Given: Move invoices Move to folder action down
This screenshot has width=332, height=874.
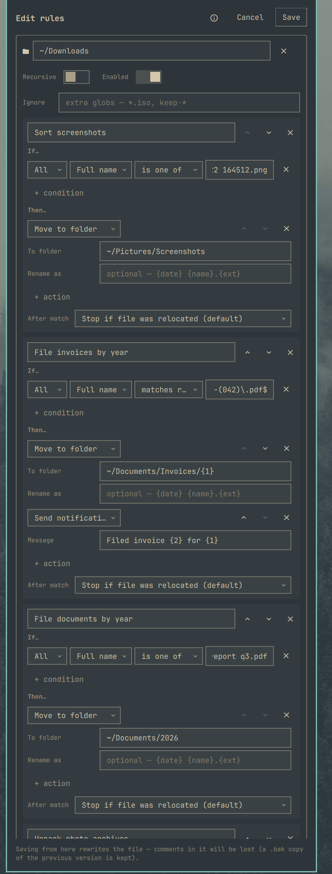Looking at the screenshot, I should tap(265, 448).
